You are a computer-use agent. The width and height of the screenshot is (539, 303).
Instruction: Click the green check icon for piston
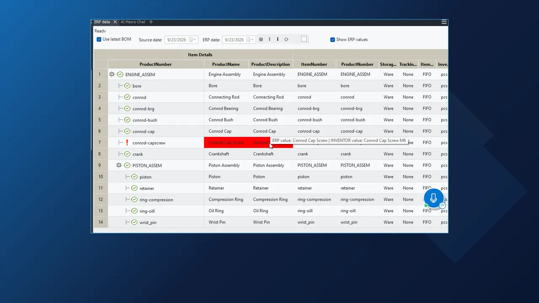134,177
